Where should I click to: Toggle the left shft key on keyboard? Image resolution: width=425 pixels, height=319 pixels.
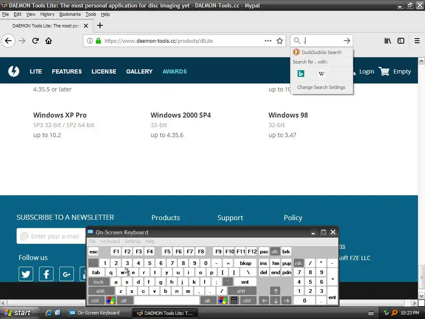click(100, 291)
